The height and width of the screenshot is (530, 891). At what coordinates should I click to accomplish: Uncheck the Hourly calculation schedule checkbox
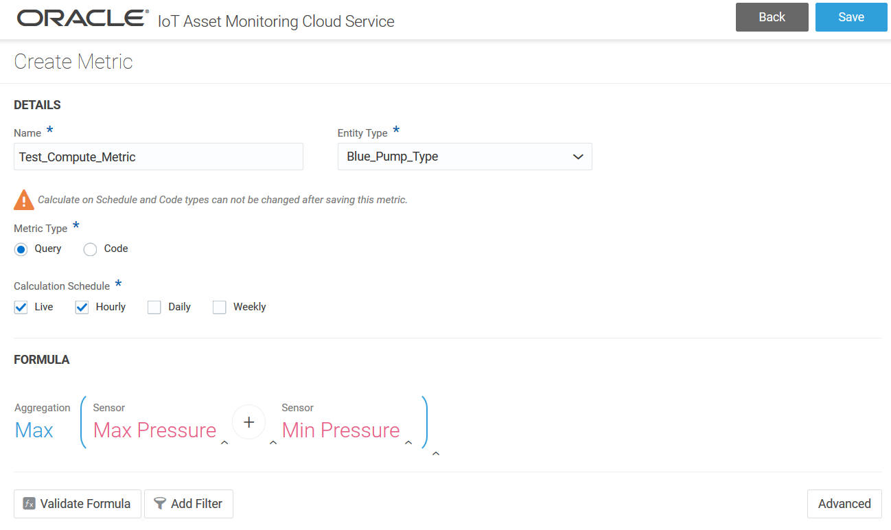coord(82,307)
